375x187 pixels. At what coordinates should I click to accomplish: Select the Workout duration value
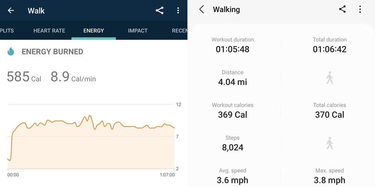coord(232,49)
